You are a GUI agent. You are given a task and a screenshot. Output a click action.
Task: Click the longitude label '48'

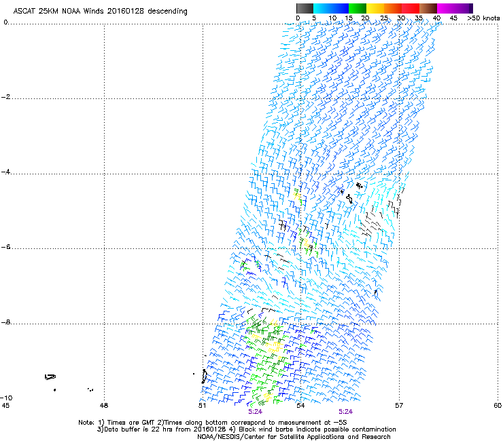coord(104,406)
